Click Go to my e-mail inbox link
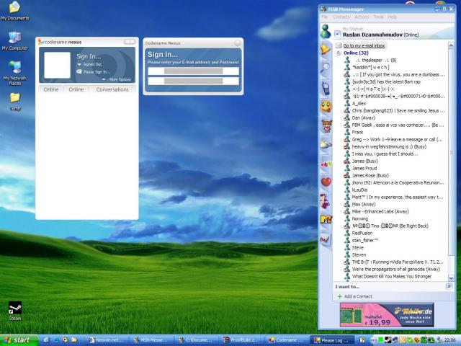 pos(364,45)
